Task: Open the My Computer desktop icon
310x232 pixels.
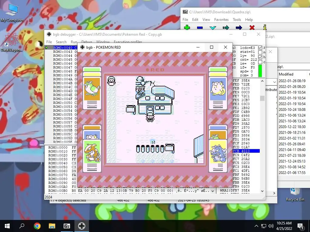Action: click(12, 13)
